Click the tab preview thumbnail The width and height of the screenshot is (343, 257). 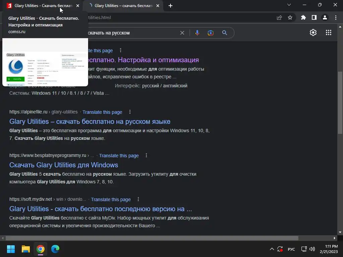point(45,62)
